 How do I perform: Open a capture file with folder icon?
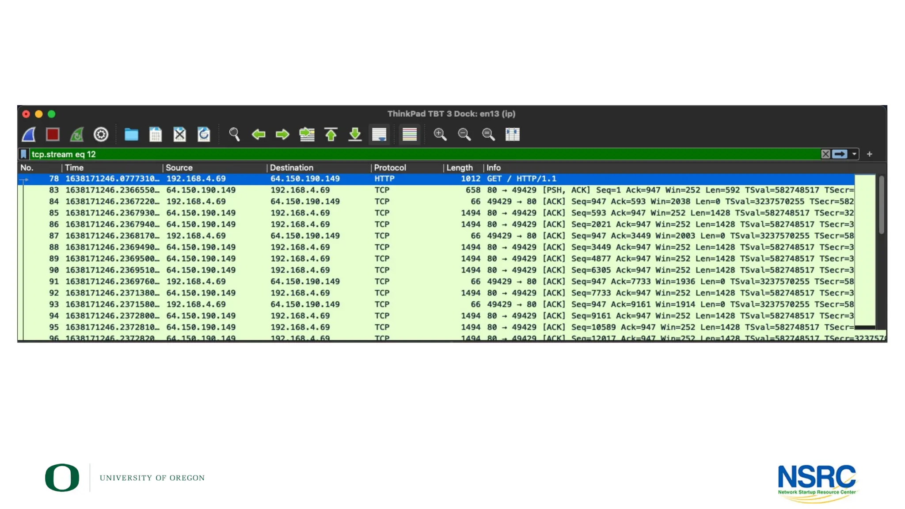pyautogui.click(x=131, y=134)
